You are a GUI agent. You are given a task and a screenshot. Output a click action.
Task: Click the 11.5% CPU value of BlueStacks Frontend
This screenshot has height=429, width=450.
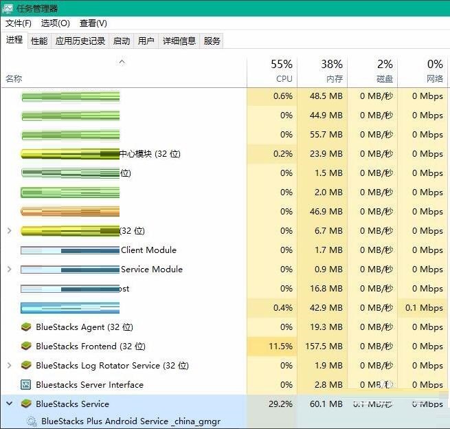tap(280, 346)
